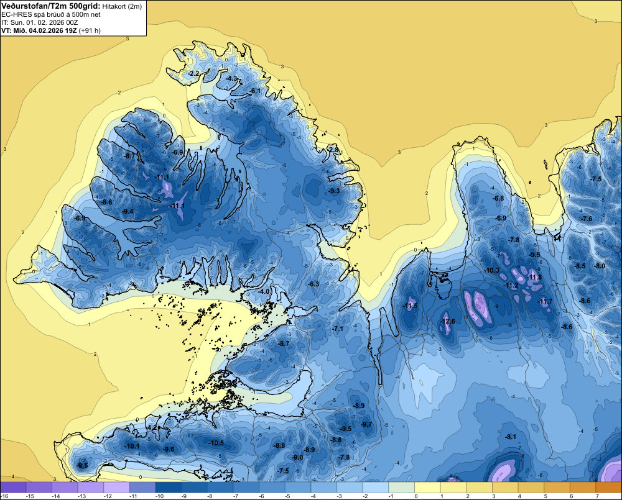Pick the legend swatch between -12 and -11

(x=117, y=488)
